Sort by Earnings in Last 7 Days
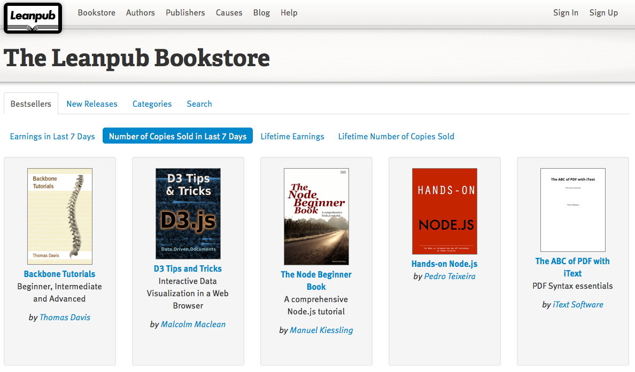 pos(52,137)
